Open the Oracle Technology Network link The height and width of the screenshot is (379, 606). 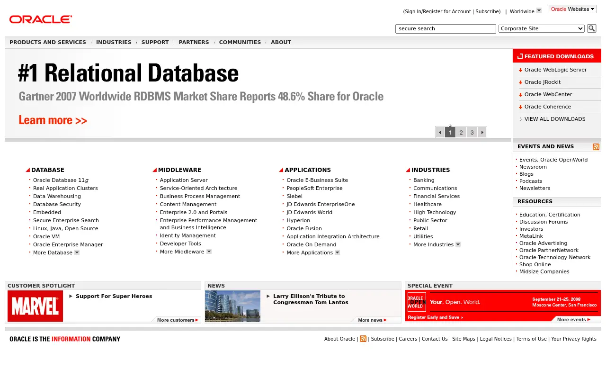tap(555, 257)
